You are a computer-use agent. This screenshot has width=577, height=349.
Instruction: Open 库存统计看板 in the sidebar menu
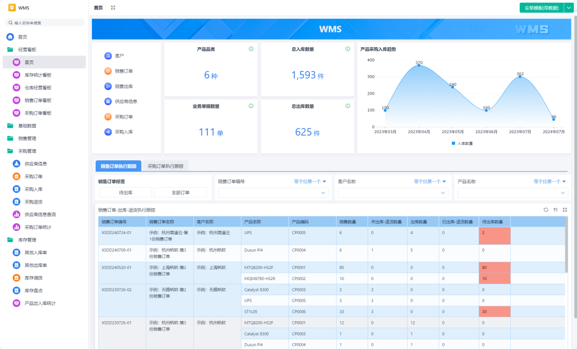tap(38, 75)
